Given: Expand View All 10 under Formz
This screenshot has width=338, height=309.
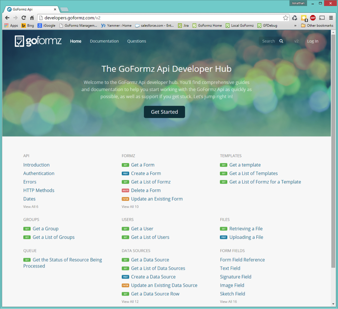Looking at the screenshot, I should point(130,206).
